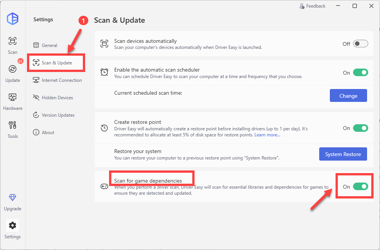Click the Change scheduled scan button
This screenshot has height=250, width=380.
tap(348, 96)
